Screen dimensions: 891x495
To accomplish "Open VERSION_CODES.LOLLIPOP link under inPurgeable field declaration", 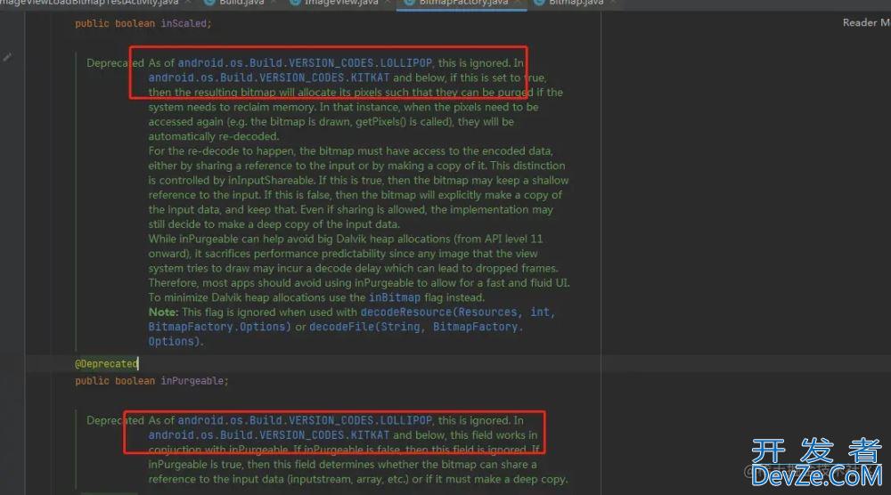I will tap(305, 420).
